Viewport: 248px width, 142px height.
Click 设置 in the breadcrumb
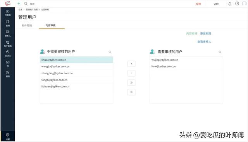pyautogui.click(x=21, y=10)
